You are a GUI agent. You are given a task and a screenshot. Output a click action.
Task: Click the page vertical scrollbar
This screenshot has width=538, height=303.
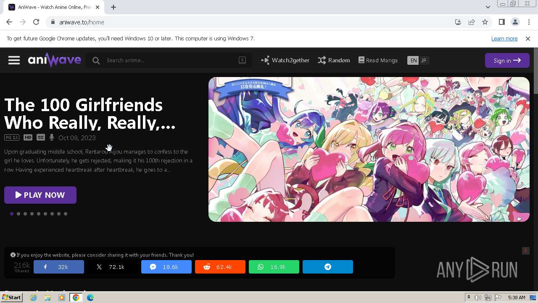[x=535, y=72]
